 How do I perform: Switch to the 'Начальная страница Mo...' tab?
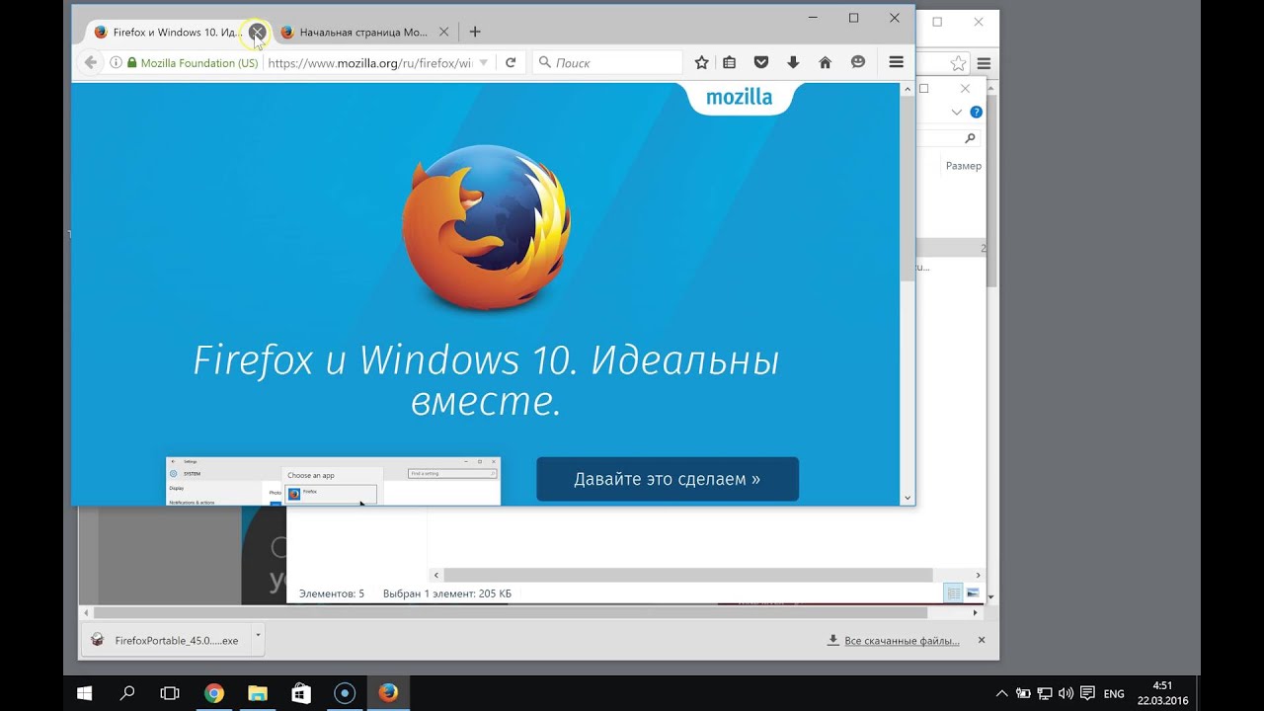click(363, 32)
